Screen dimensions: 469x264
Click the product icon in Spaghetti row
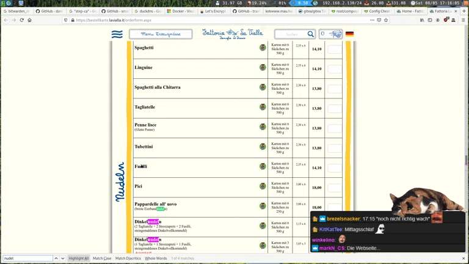[263, 48]
